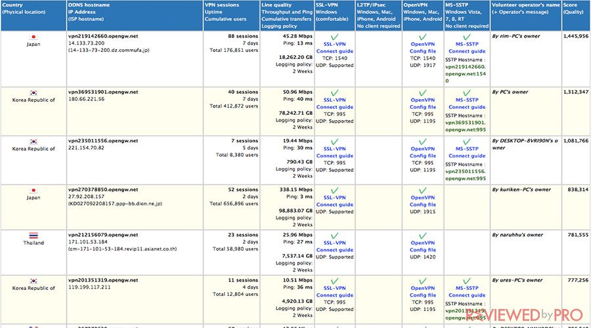Click 'Total 656,896 users' text
Screen dimensions: 591x328
point(234,203)
